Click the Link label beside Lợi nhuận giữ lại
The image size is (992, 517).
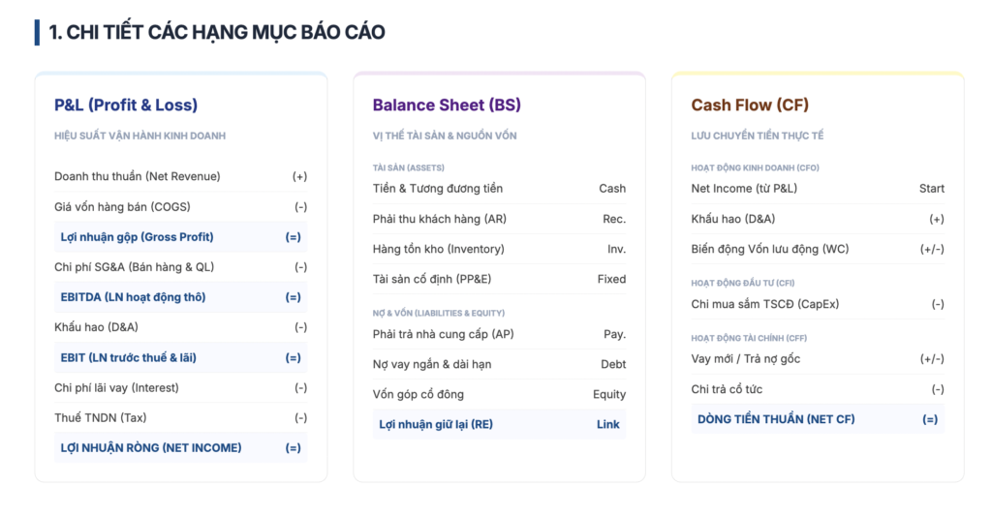(x=608, y=424)
